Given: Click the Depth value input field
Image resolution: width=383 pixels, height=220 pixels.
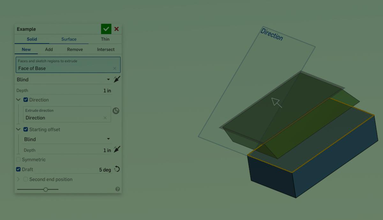Looking at the screenshot, I should tap(96, 90).
